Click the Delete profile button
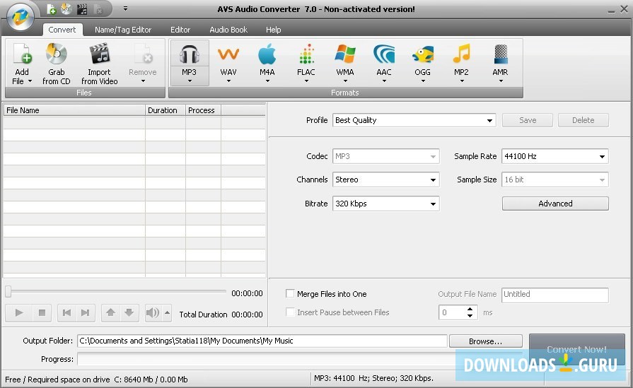Image resolution: width=633 pixels, height=388 pixels. point(583,120)
